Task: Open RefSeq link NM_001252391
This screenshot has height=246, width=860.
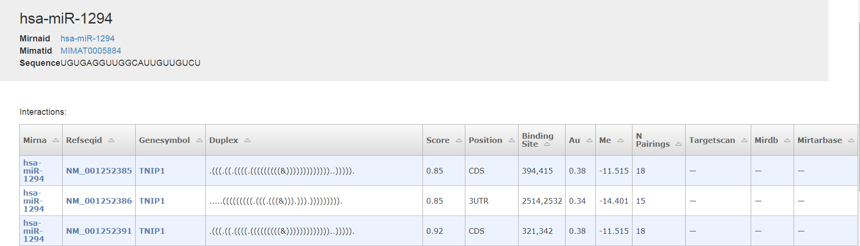Action: coord(99,231)
